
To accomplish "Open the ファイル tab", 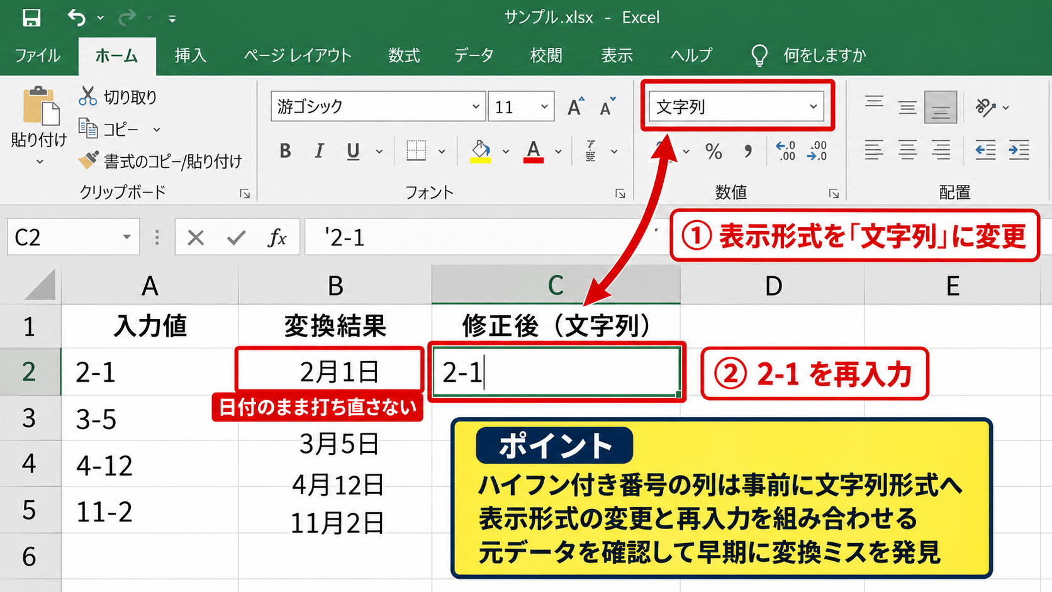I will click(x=38, y=55).
